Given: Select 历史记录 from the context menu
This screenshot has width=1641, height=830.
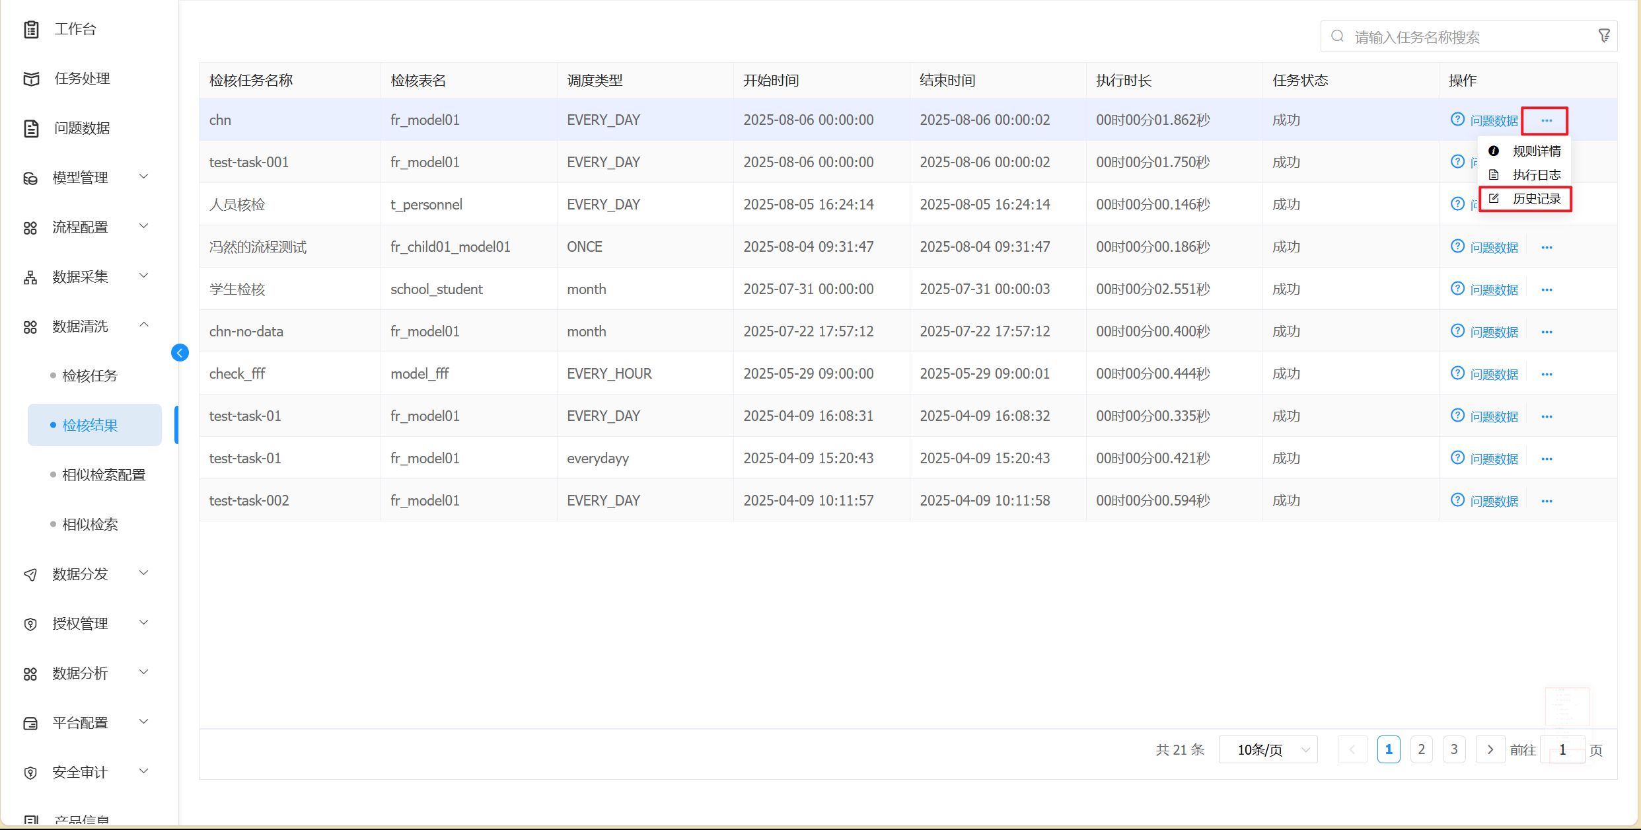Looking at the screenshot, I should tap(1535, 199).
